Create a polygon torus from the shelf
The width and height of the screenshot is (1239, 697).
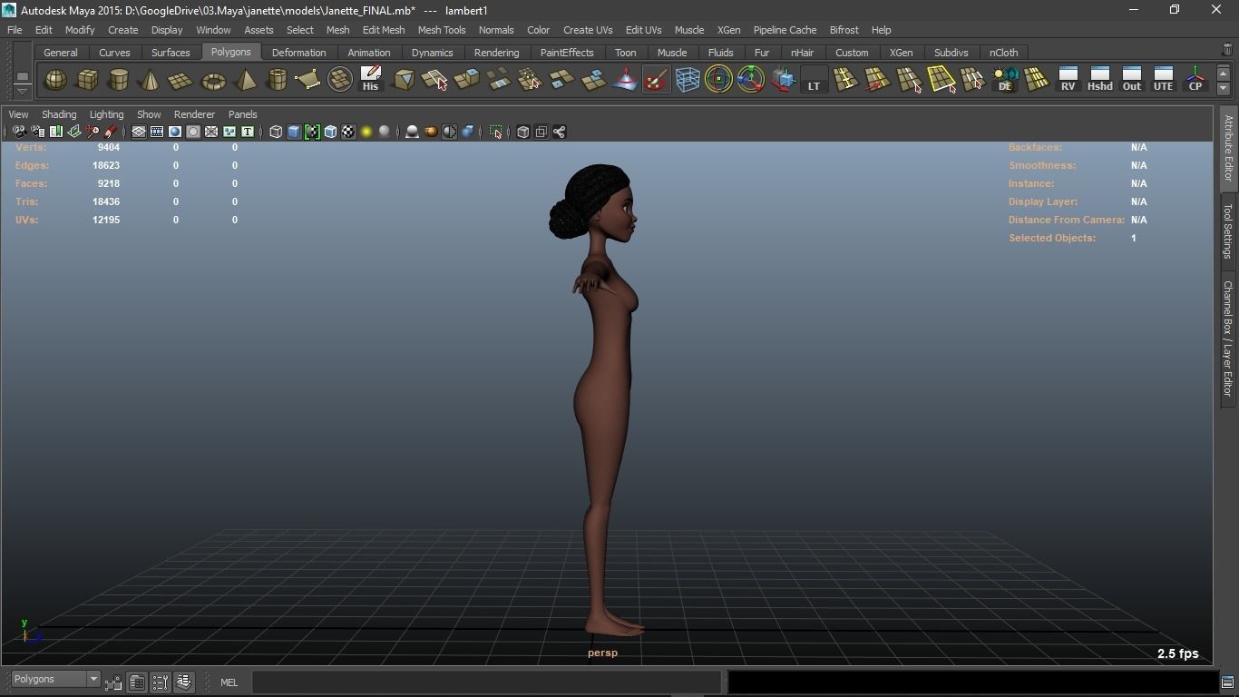(213, 80)
